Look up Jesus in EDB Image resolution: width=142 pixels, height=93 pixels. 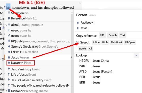coord(90,82)
